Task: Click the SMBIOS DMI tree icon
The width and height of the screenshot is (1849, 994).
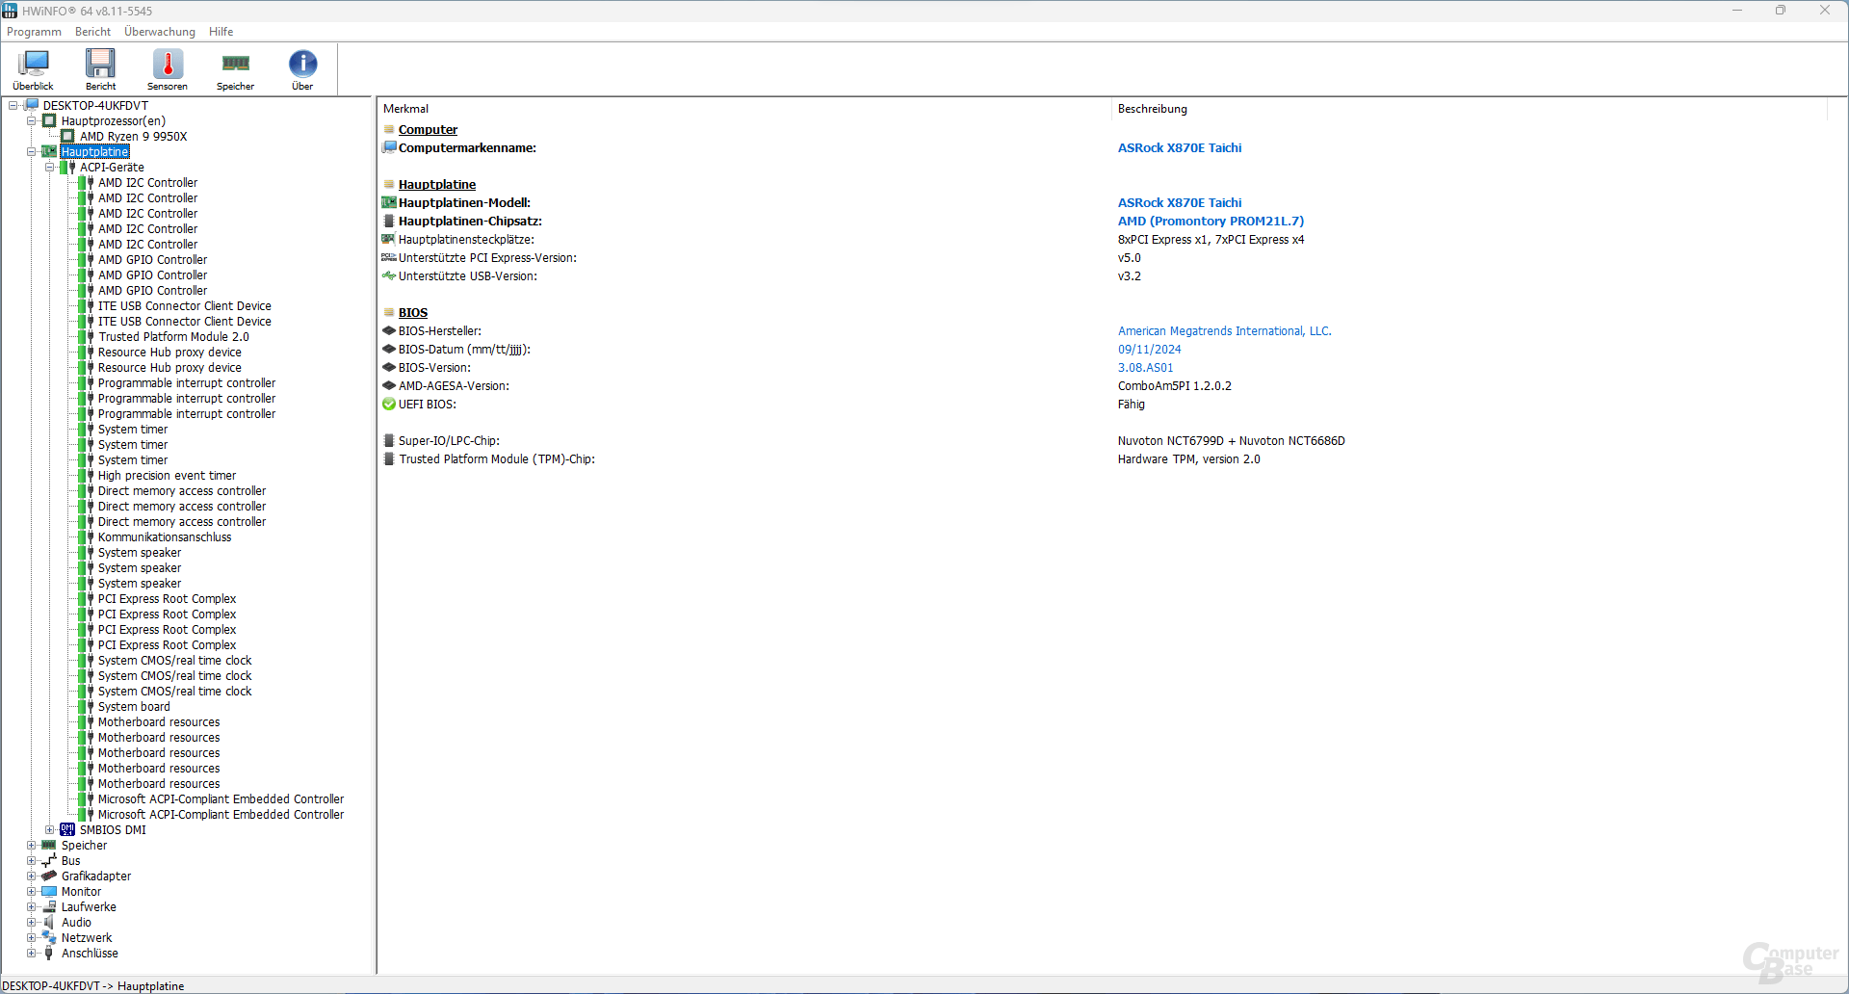Action: click(67, 829)
